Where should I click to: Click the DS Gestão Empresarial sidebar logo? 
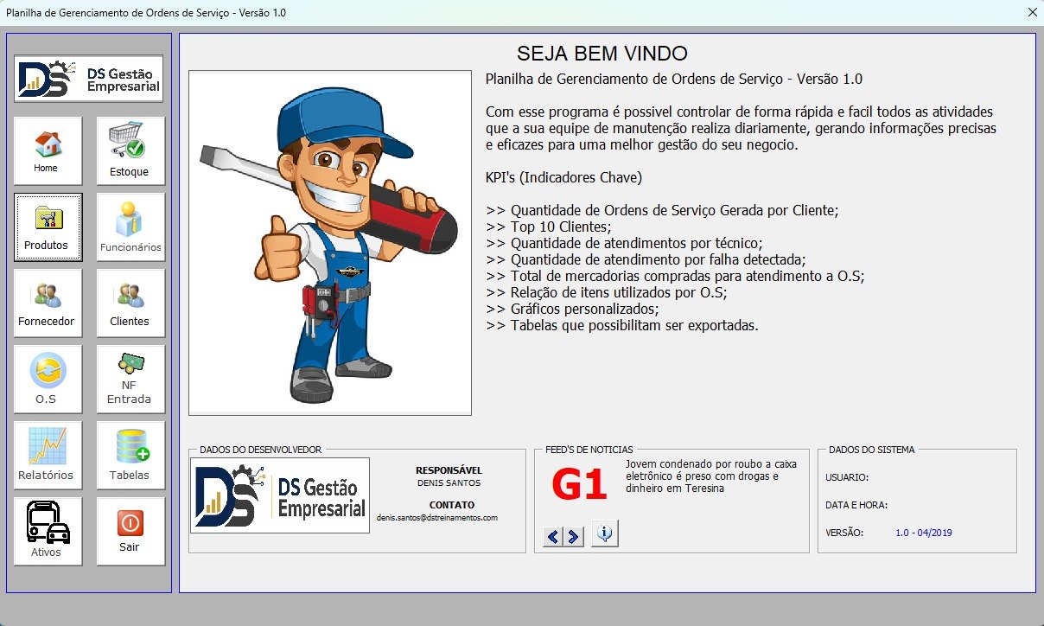click(89, 79)
